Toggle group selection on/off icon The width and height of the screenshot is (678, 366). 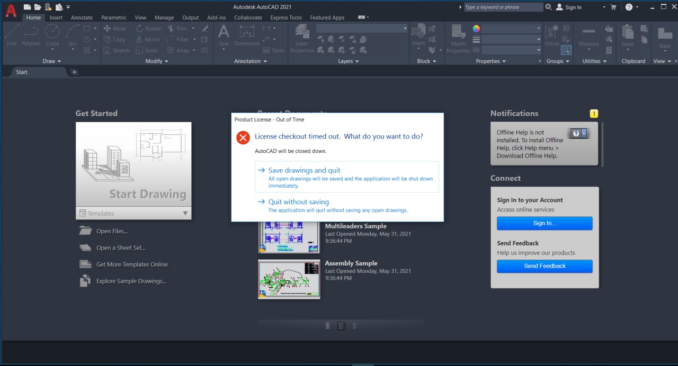566,50
